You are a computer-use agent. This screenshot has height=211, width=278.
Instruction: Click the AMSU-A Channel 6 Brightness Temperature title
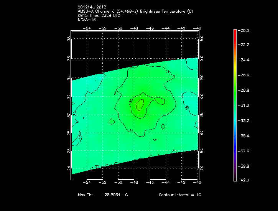(135, 12)
